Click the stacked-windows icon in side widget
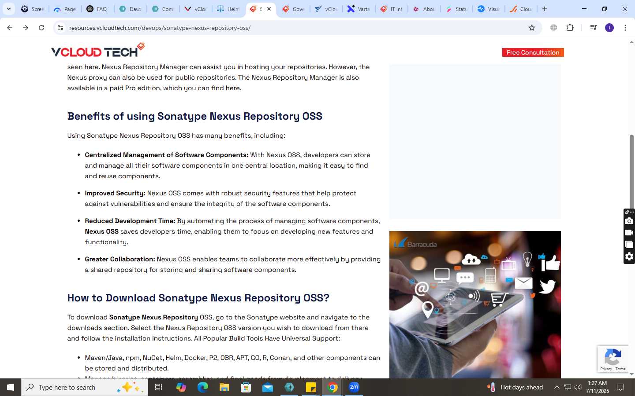The height and width of the screenshot is (396, 635). coord(629,245)
